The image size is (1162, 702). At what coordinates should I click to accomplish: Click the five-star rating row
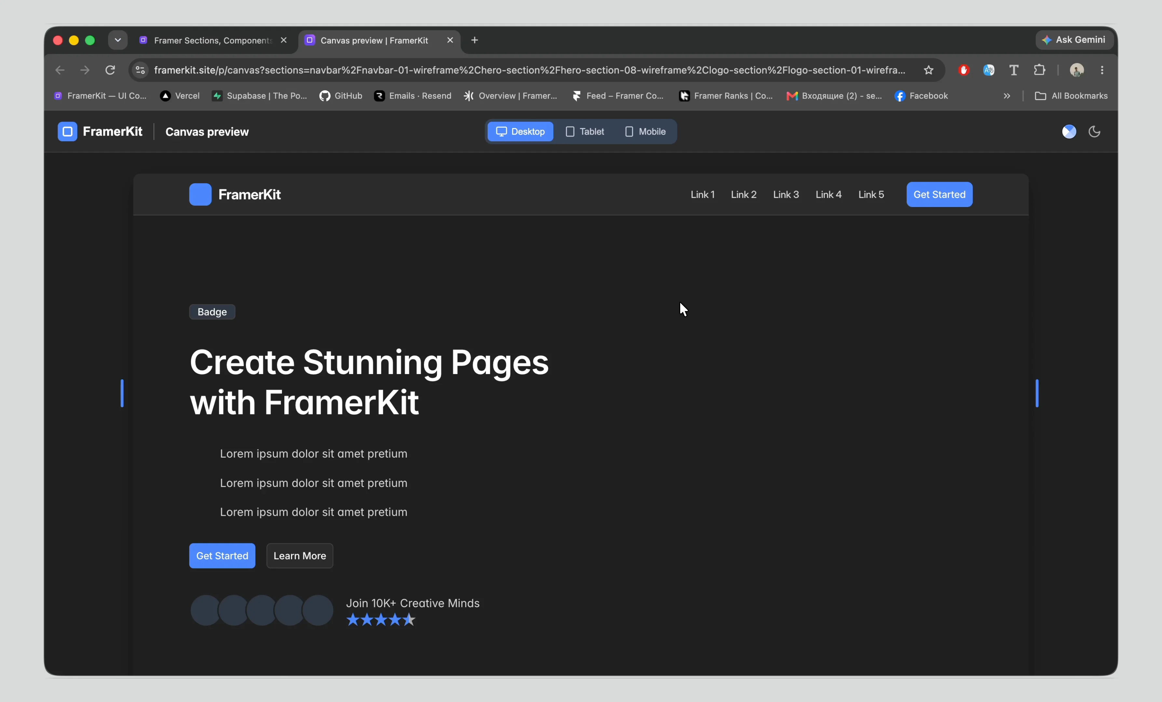pos(381,620)
